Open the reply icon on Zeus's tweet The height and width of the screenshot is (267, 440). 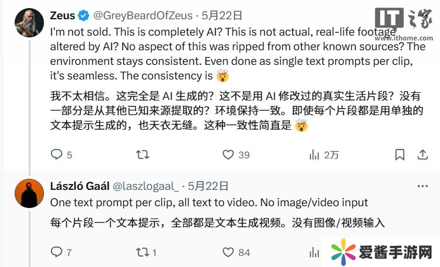56,154
